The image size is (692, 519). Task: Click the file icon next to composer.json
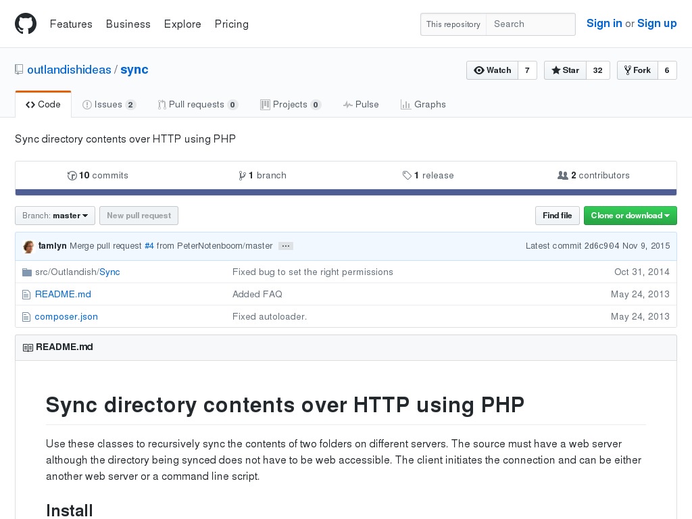pos(26,317)
